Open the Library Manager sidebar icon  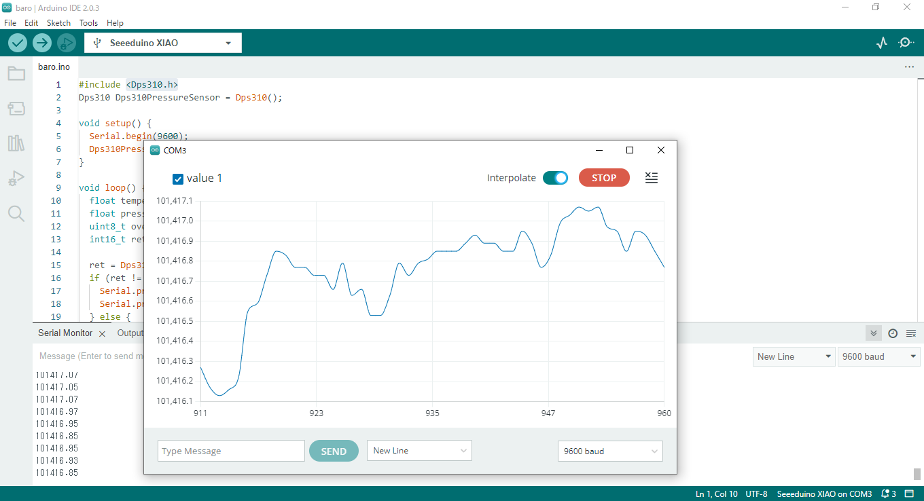pos(16,143)
